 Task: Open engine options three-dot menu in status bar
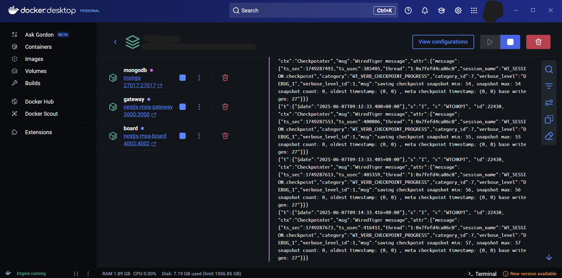(88, 273)
